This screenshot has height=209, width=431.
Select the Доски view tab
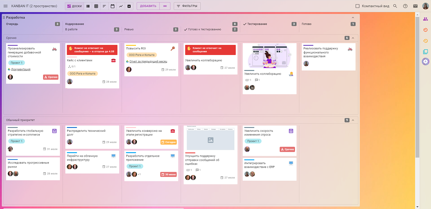coord(74,6)
